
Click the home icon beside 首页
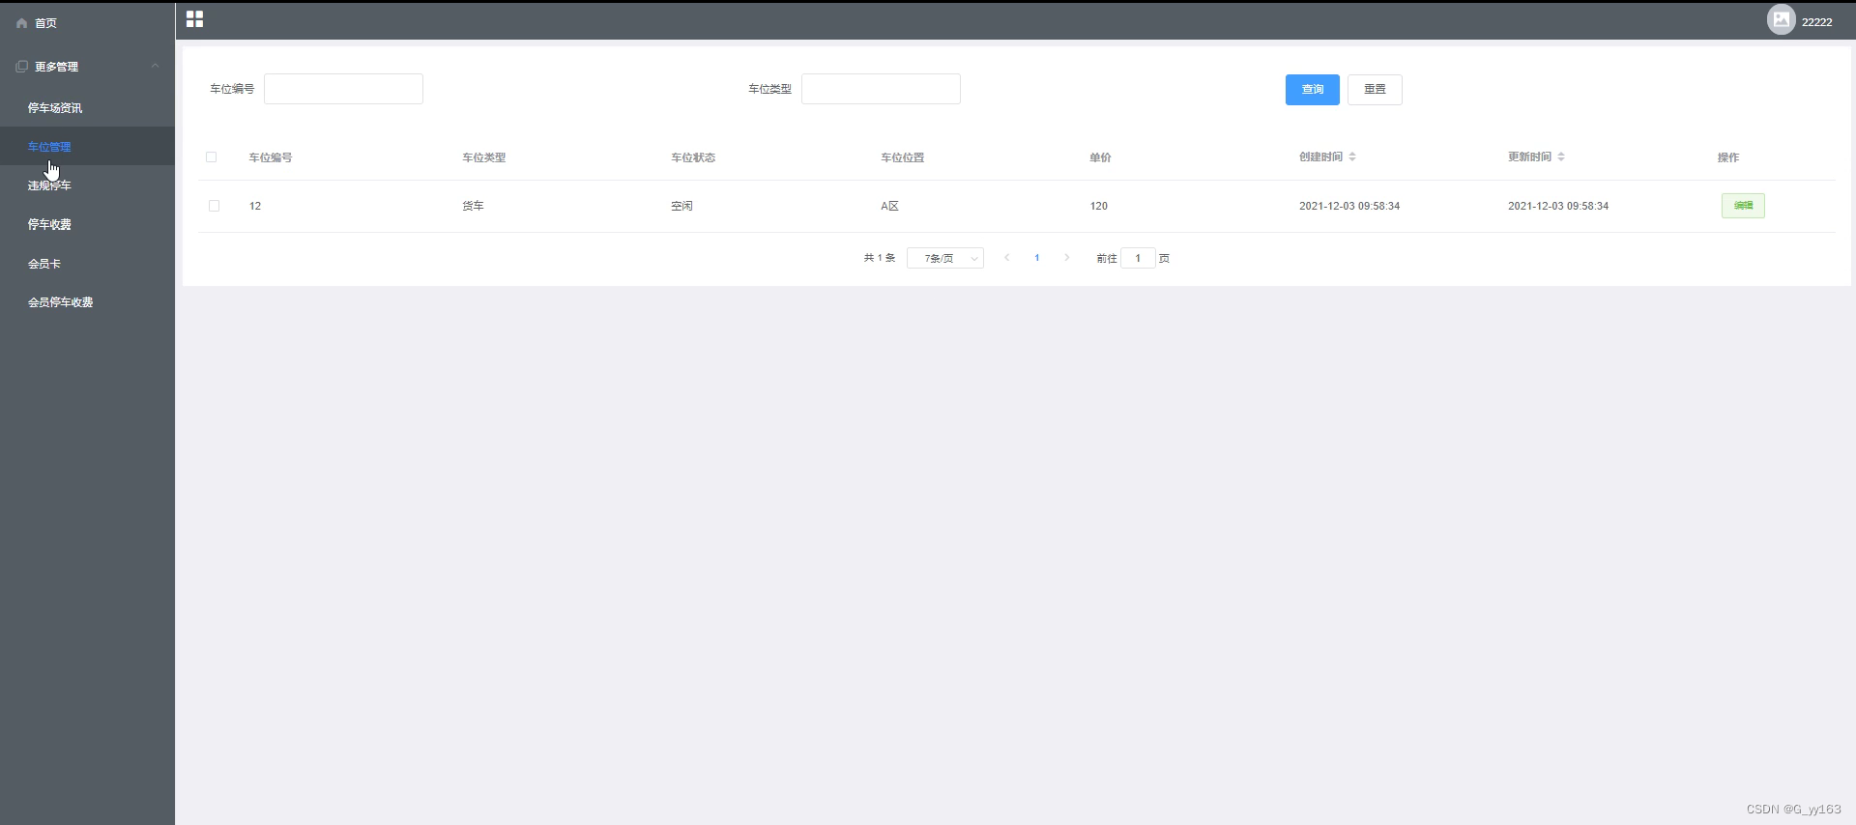click(x=21, y=23)
